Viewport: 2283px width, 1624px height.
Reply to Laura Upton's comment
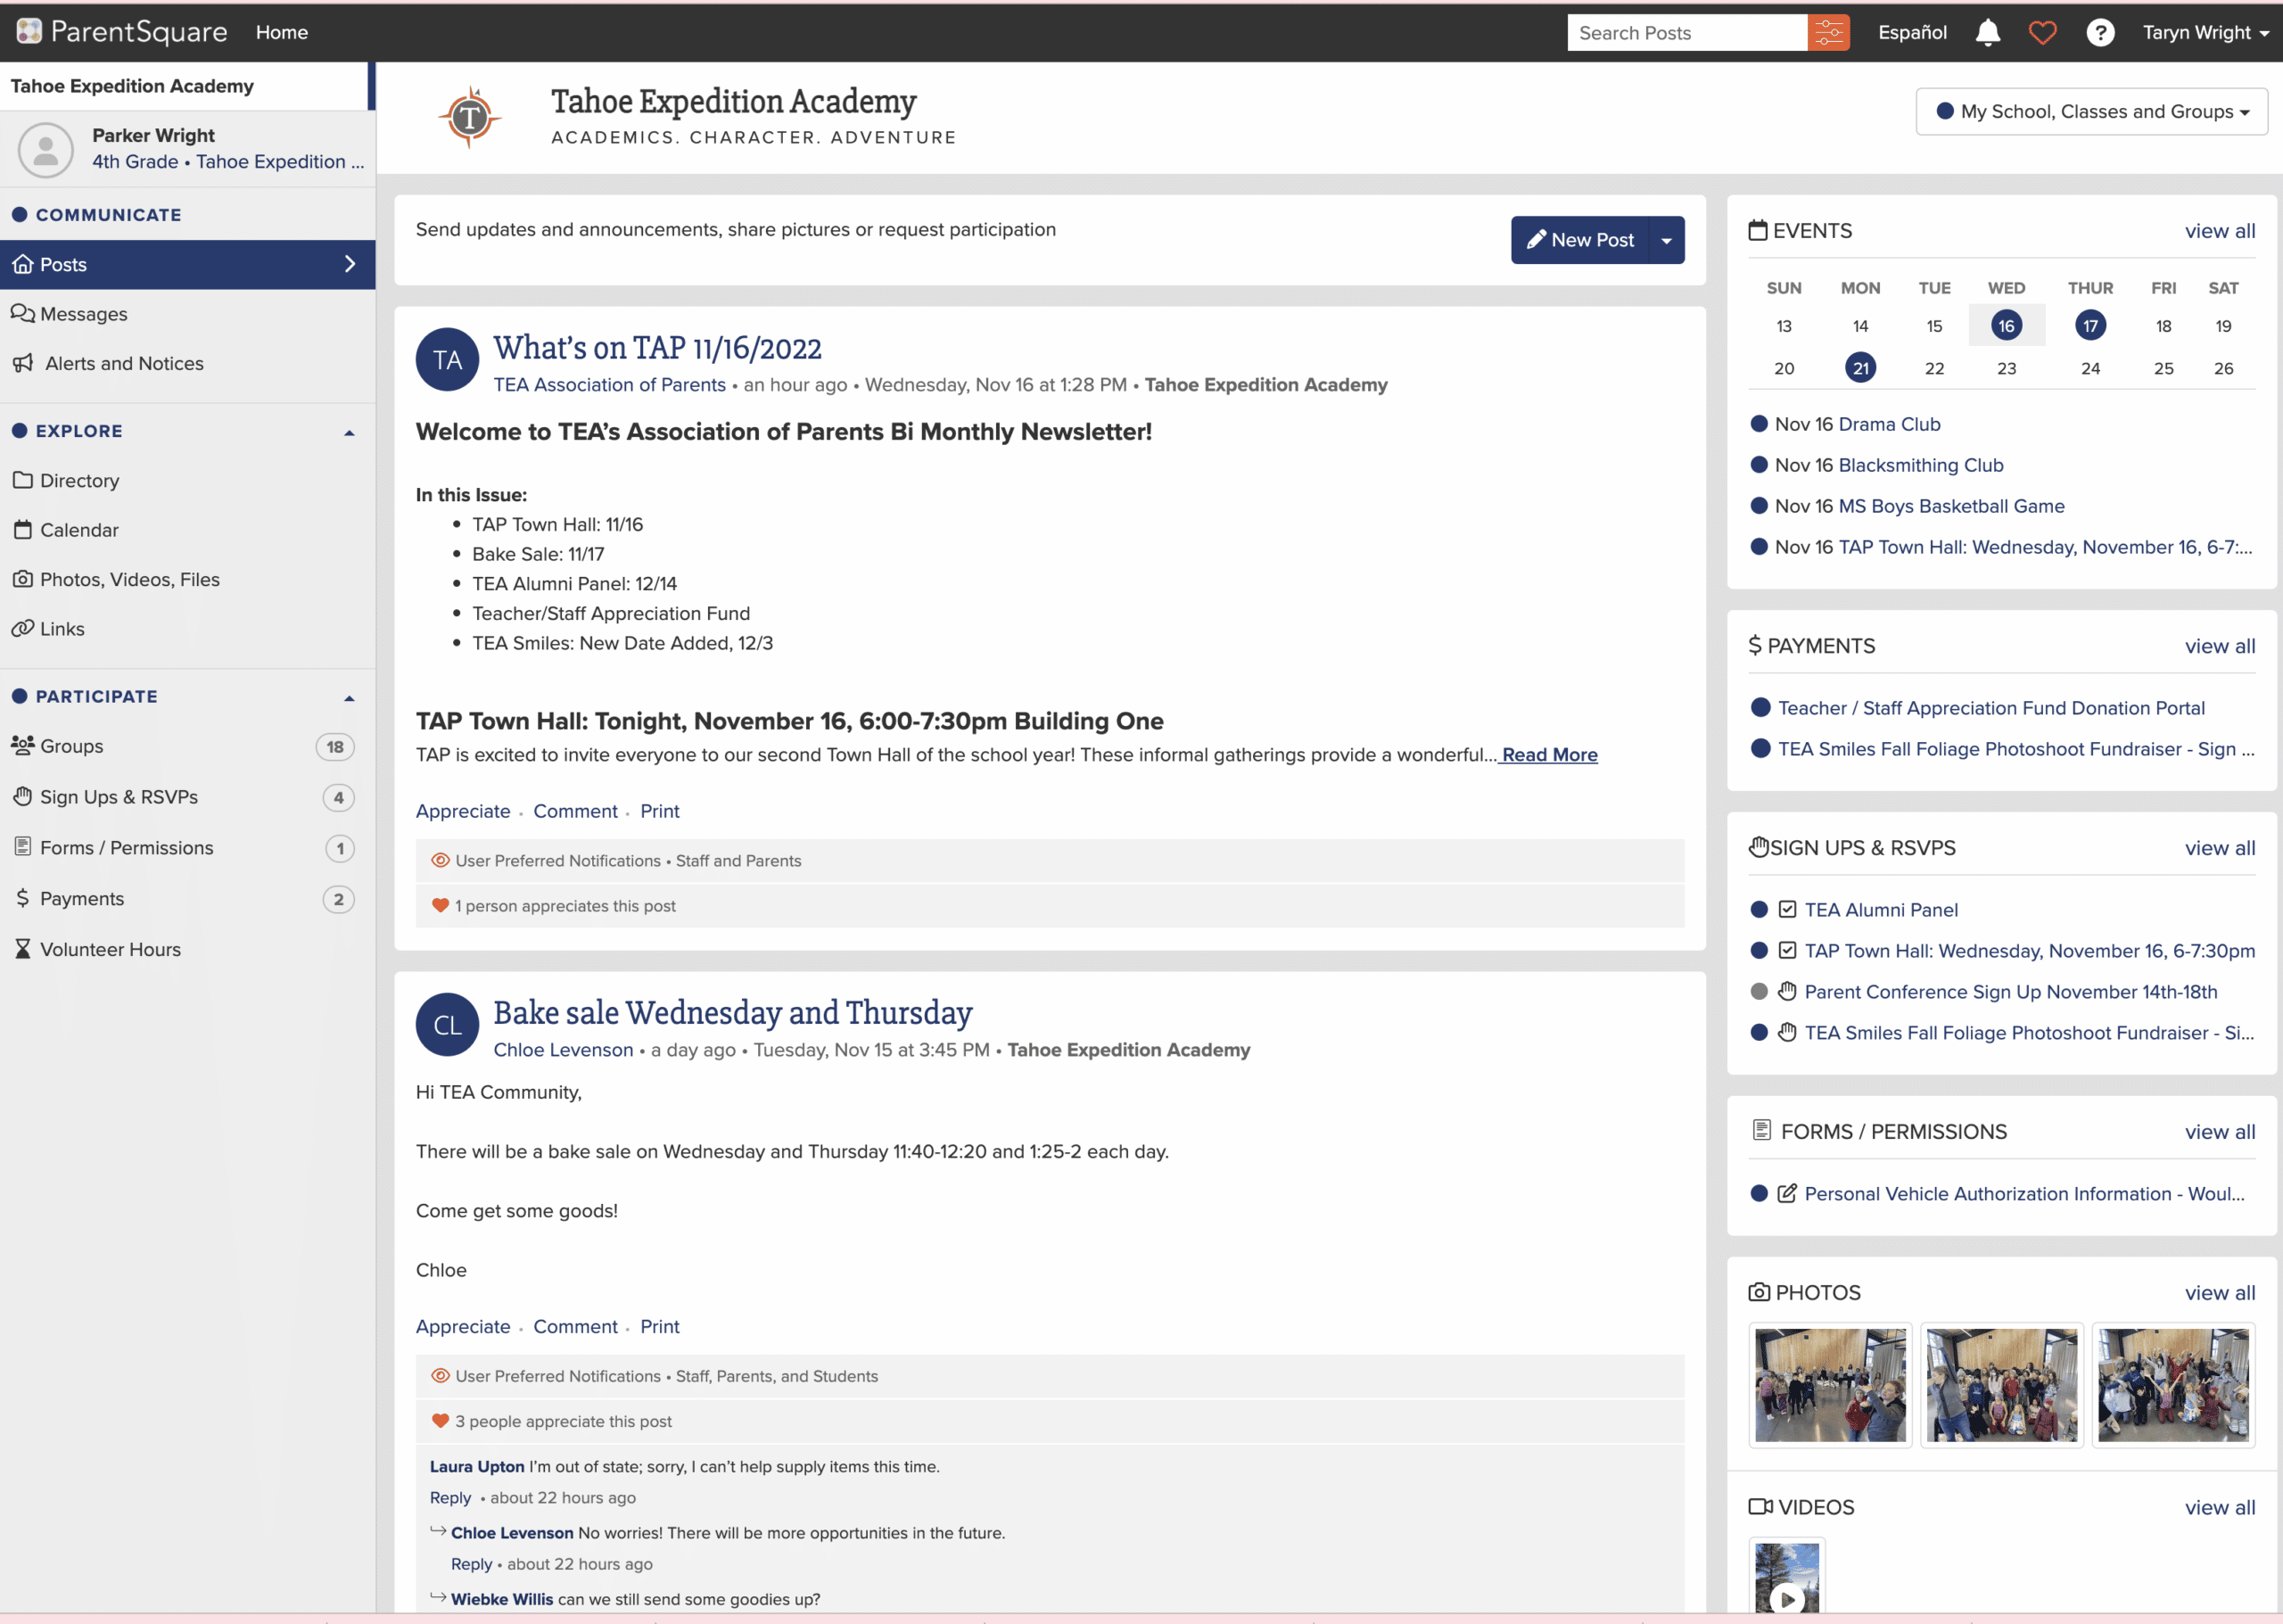point(450,1497)
